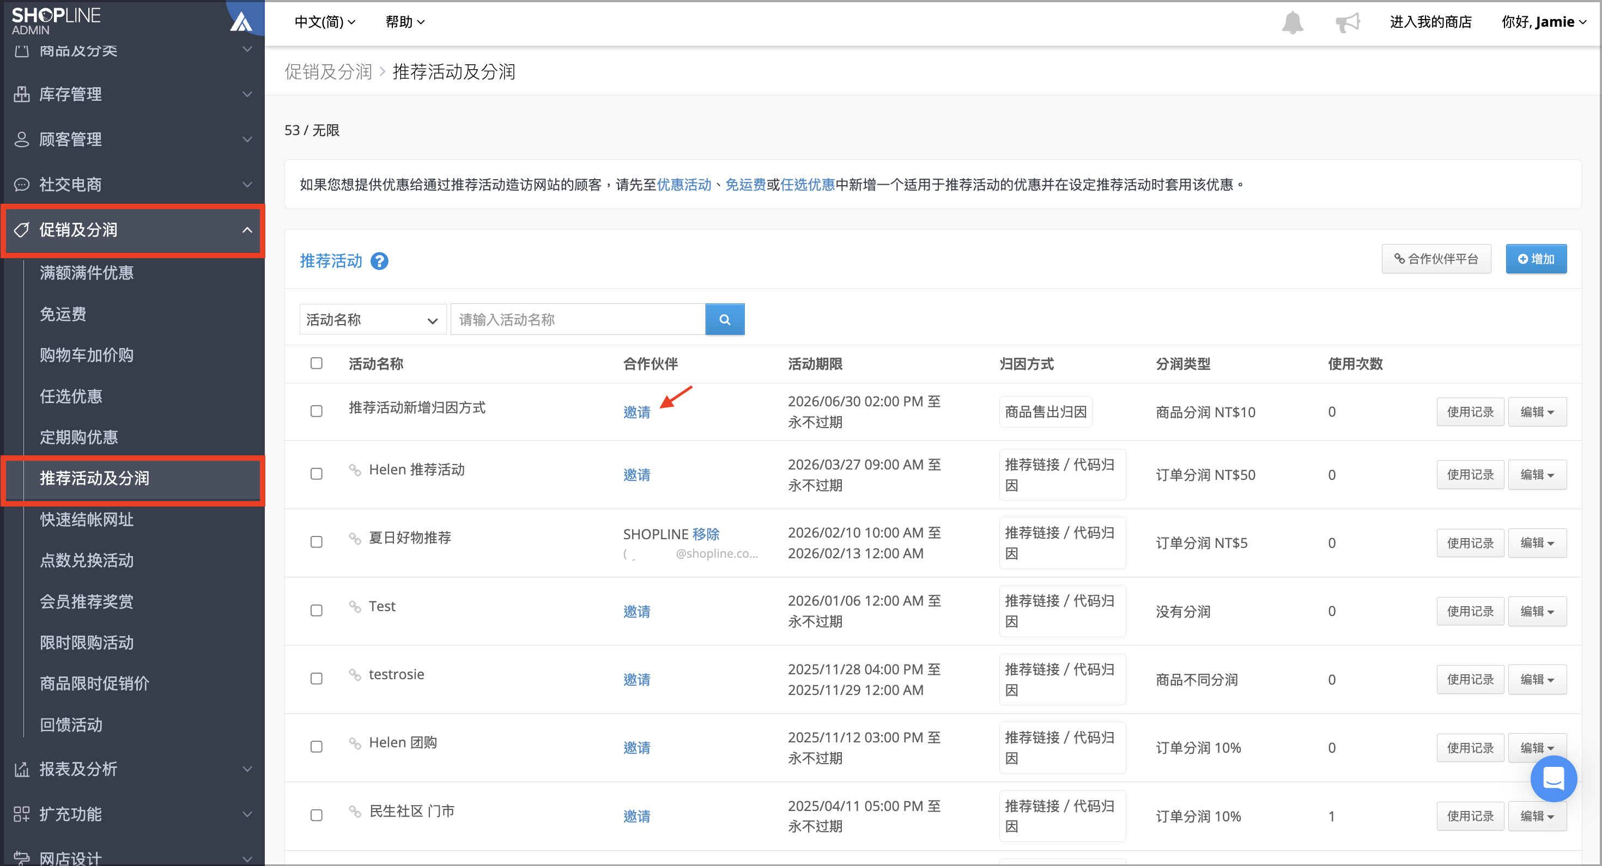Screen dimensions: 1602x866
Task: Click the 促销及分润 breadcrumb
Action: pos(329,71)
